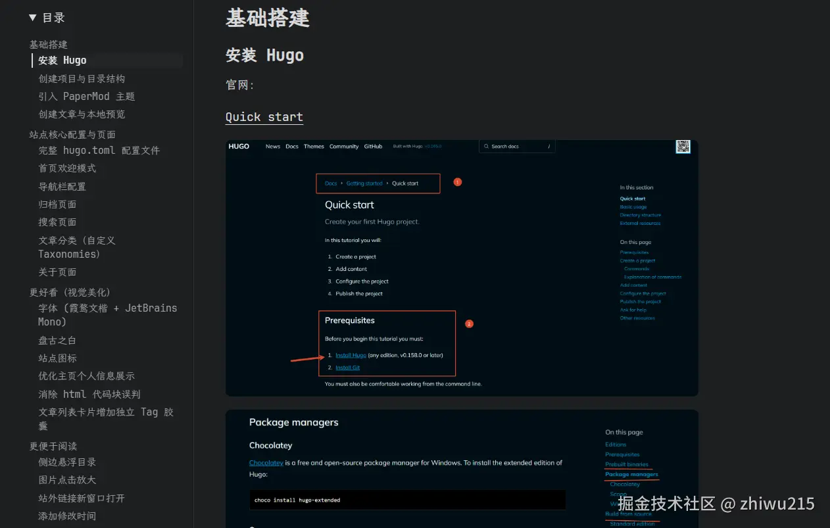This screenshot has width=830, height=528.
Task: Collapse the 目录 table of contents triangle
Action: pos(33,18)
